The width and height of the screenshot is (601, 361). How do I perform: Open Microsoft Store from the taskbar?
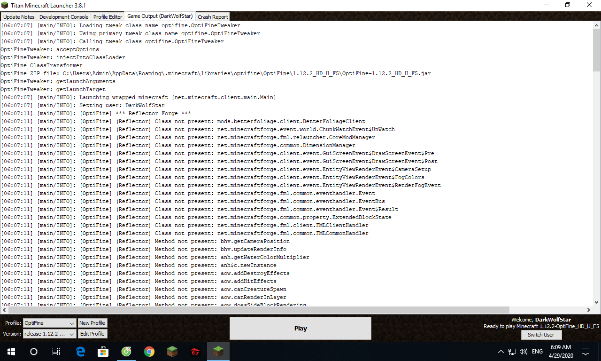(103, 351)
